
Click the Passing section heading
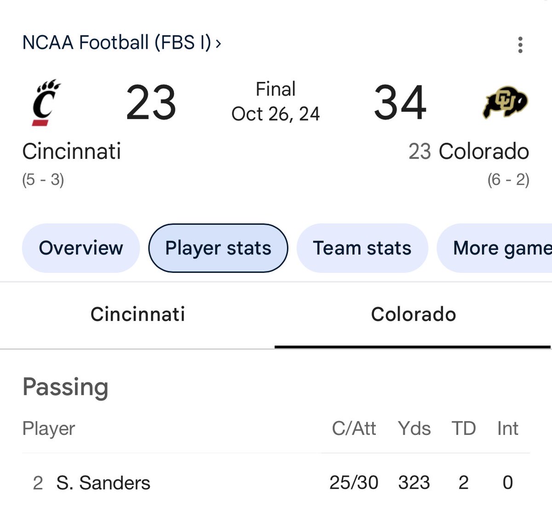(65, 387)
